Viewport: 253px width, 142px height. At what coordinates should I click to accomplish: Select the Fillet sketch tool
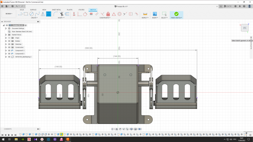click(x=55, y=14)
